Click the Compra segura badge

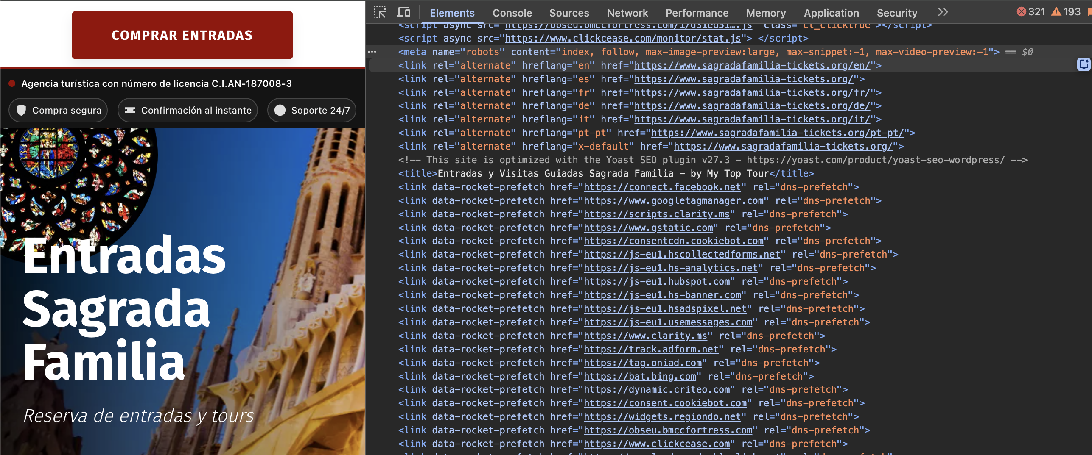58,110
